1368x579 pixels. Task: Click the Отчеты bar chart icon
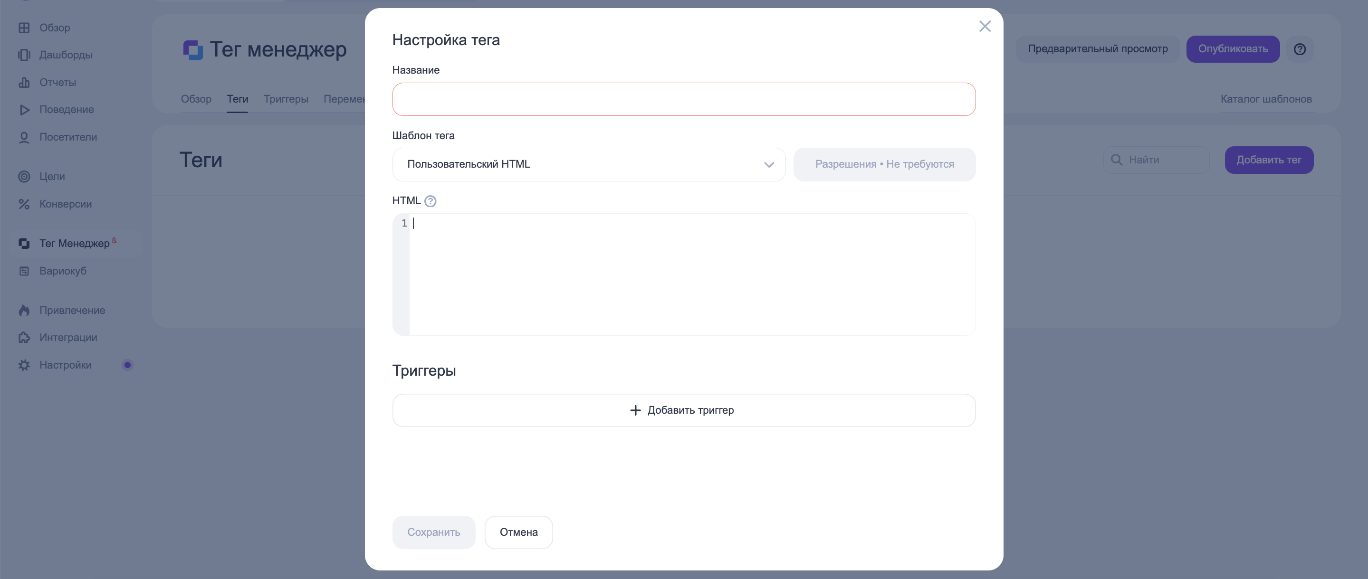tap(24, 82)
